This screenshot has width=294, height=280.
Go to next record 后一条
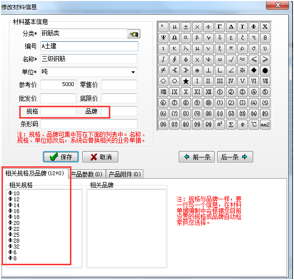coord(235,156)
